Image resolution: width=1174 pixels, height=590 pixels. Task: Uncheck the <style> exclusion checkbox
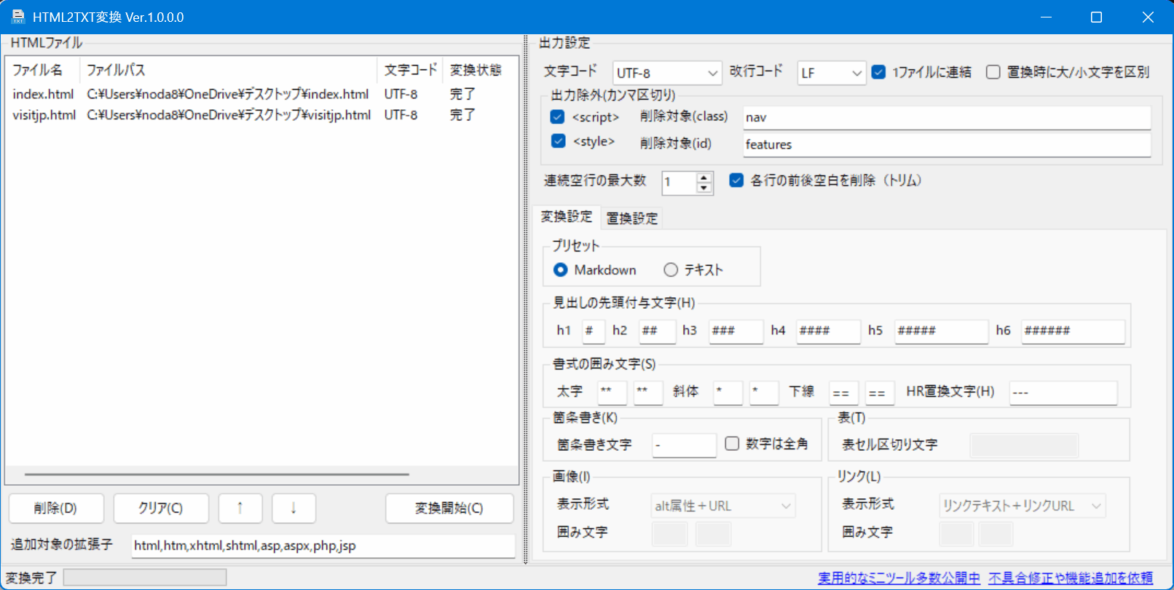(558, 141)
